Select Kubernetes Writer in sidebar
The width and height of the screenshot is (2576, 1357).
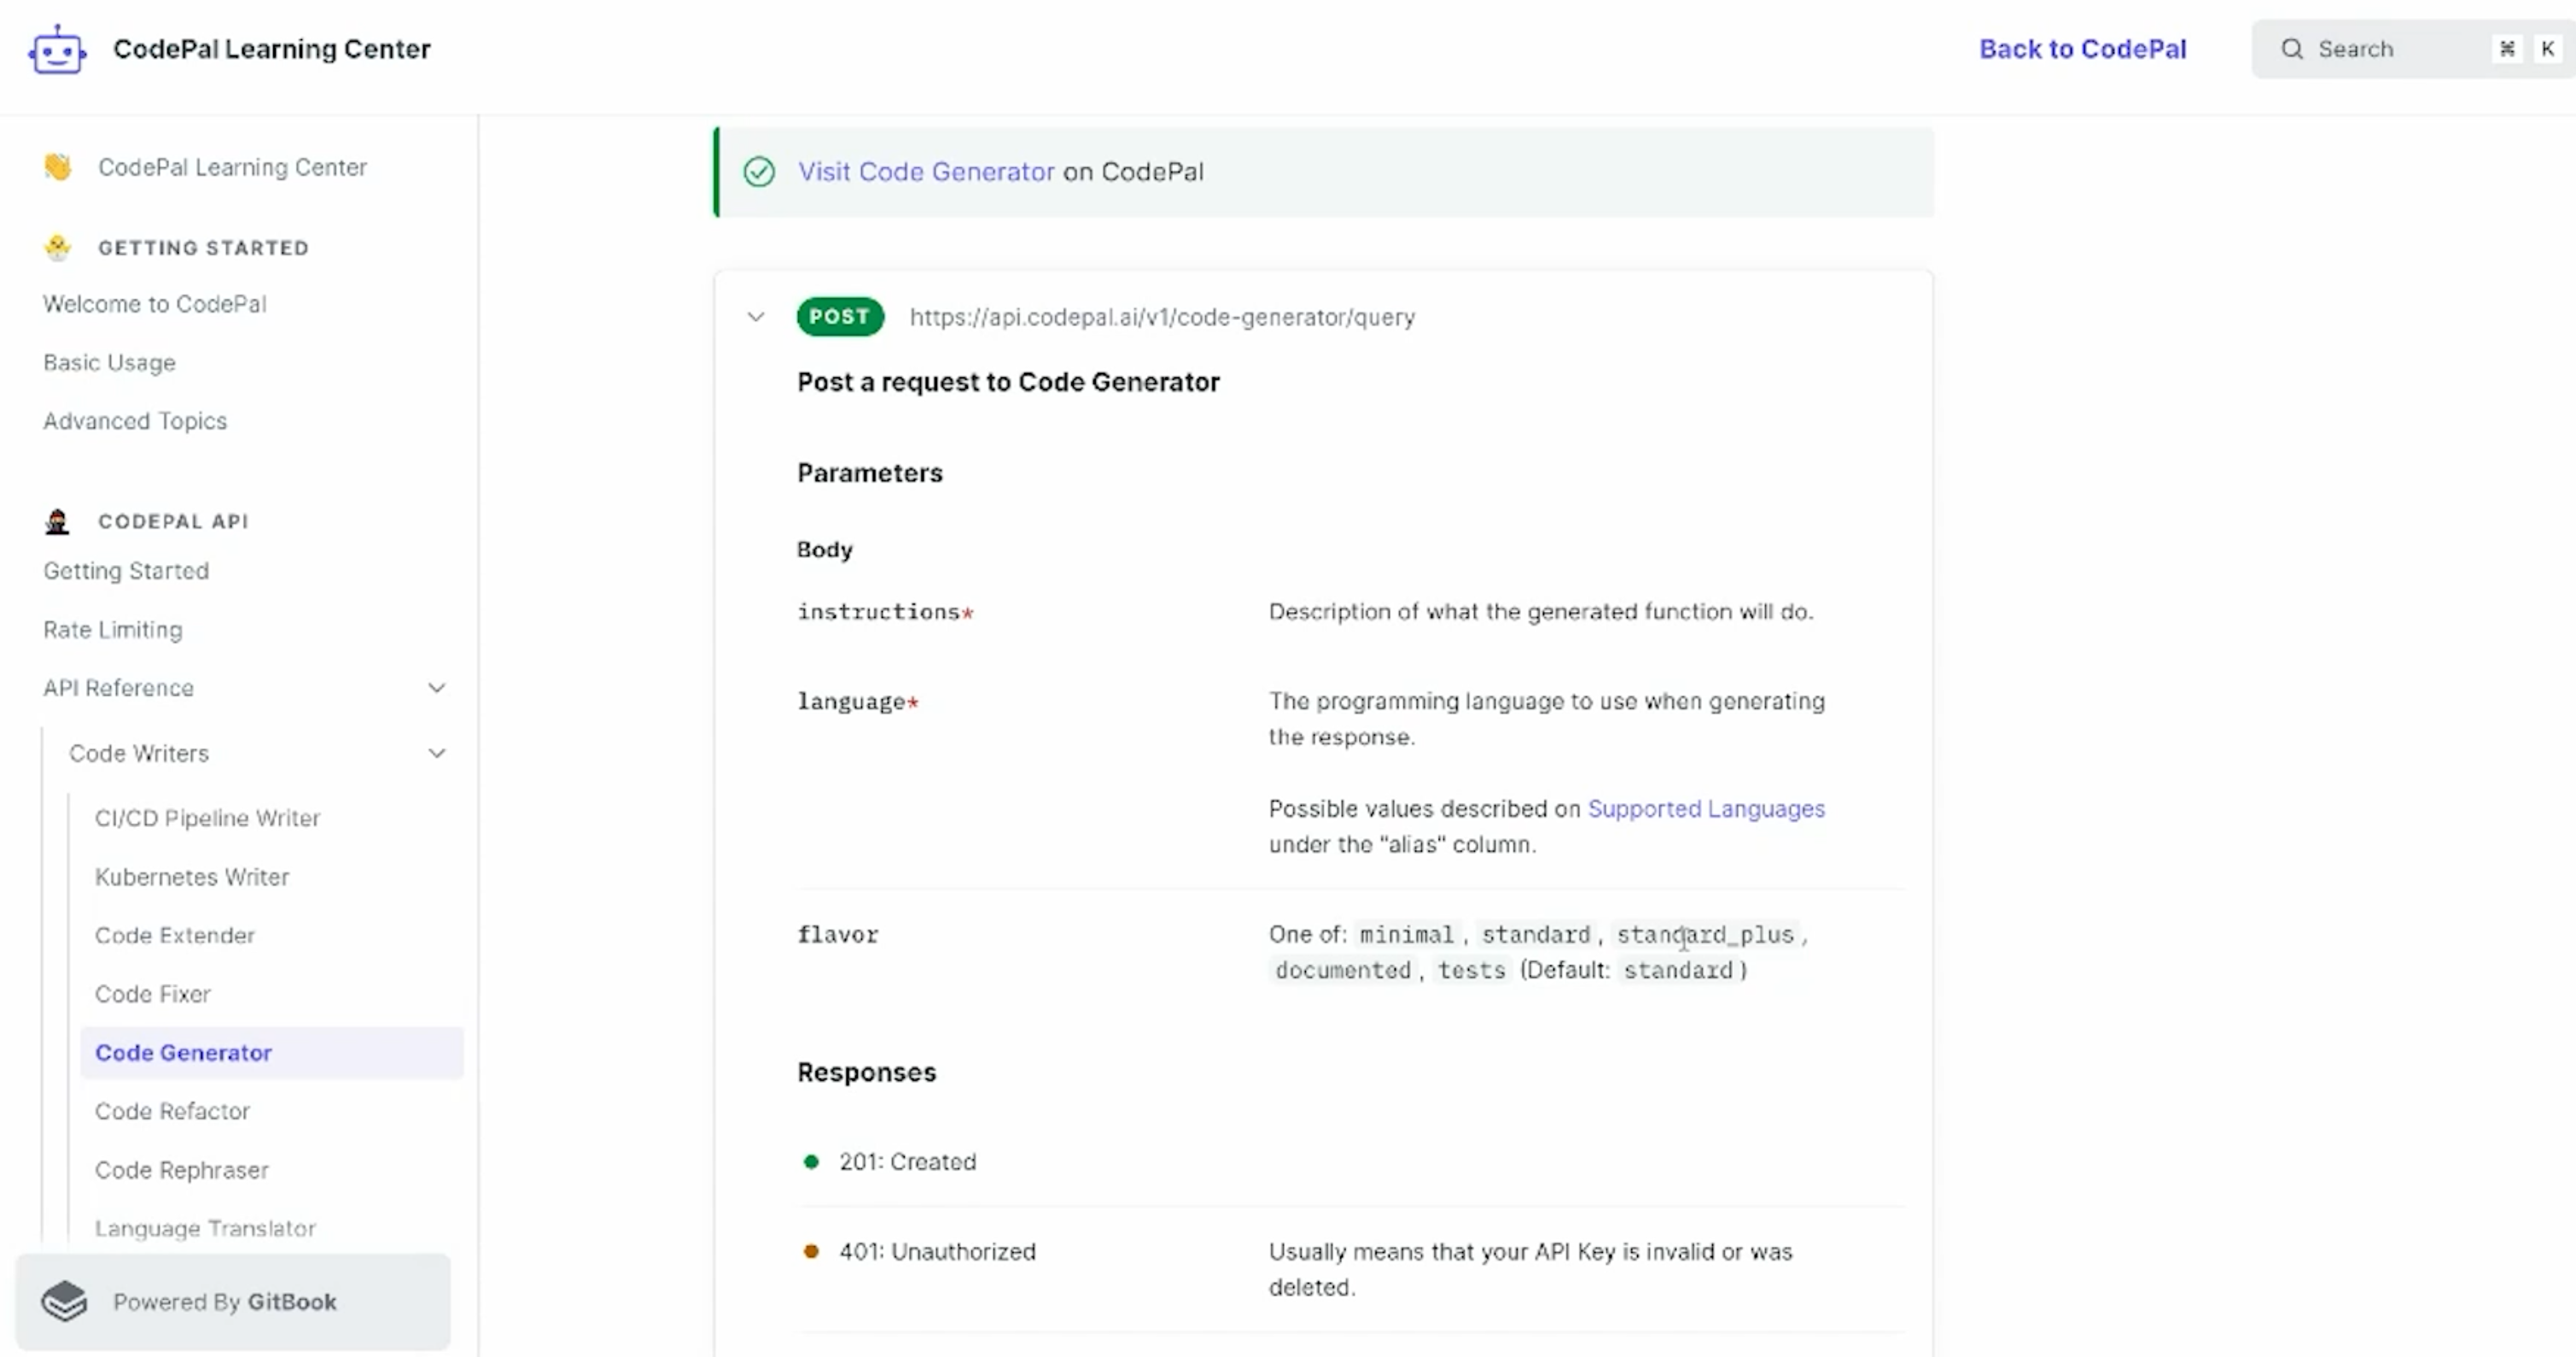192,877
